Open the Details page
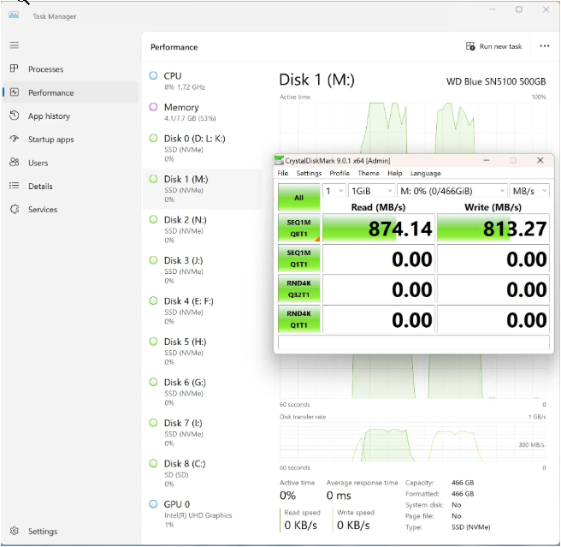Viewport: 561px width, 547px height. 40,186
